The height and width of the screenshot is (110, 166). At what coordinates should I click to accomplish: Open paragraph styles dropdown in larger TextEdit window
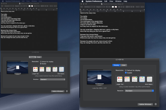coord(82,7)
